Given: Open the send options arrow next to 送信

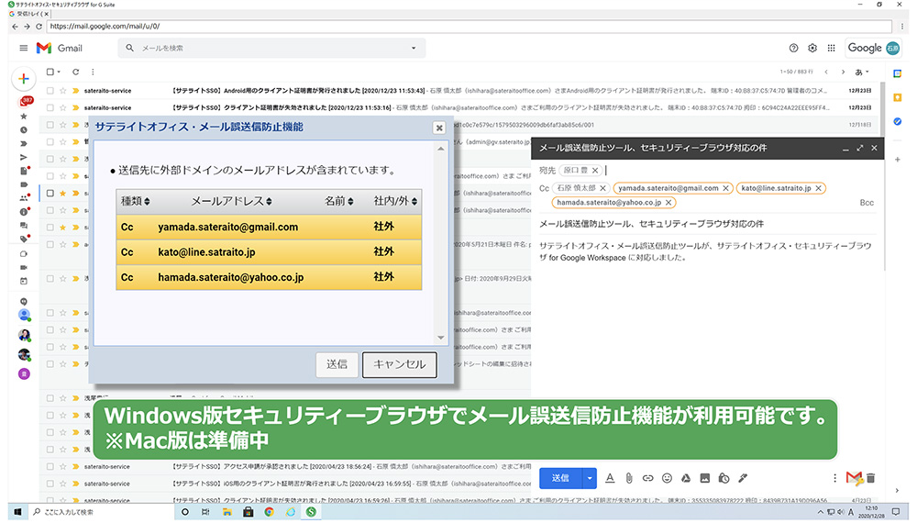Looking at the screenshot, I should click(x=590, y=478).
